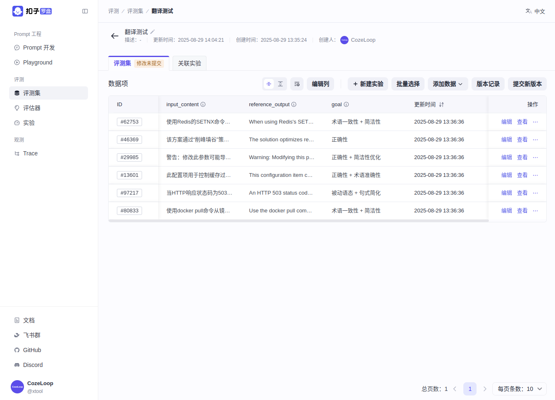Open more options for row #80833
The width and height of the screenshot is (555, 400).
[535, 211]
